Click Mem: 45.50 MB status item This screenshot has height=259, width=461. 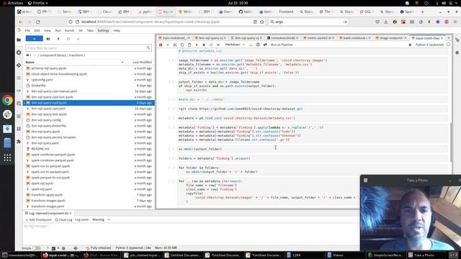click(166, 247)
